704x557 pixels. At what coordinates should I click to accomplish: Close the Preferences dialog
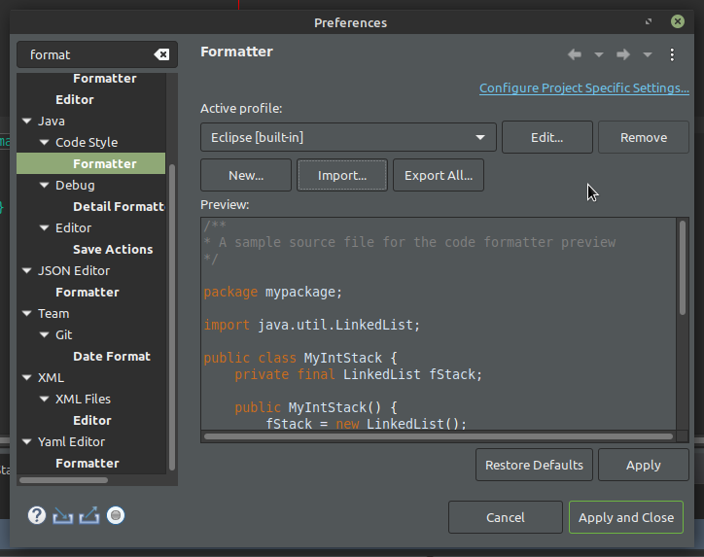click(678, 21)
